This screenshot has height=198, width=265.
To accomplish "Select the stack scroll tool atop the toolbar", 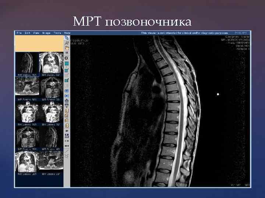I will [67, 38].
